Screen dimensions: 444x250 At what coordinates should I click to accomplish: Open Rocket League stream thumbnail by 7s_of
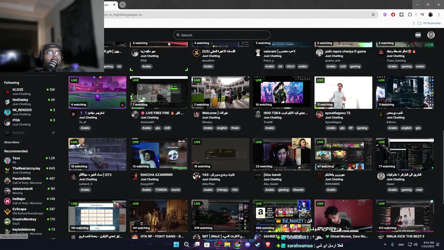pyautogui.click(x=97, y=92)
